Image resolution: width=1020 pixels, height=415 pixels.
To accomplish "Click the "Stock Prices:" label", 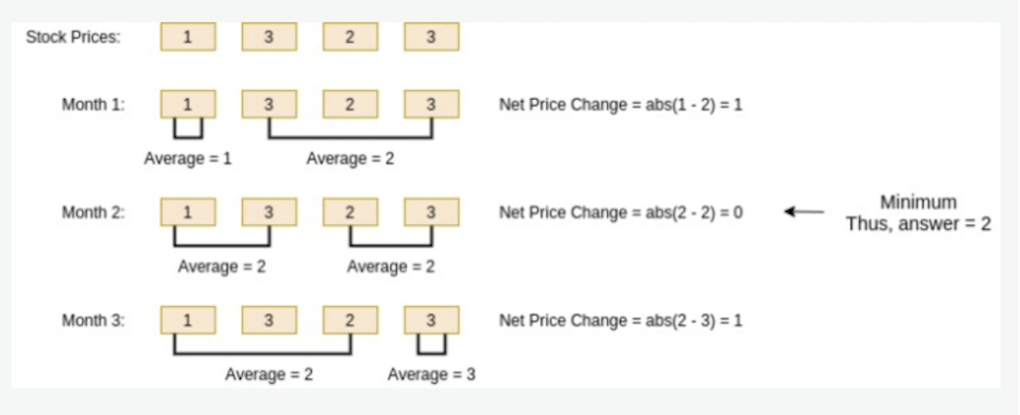I will [x=73, y=37].
